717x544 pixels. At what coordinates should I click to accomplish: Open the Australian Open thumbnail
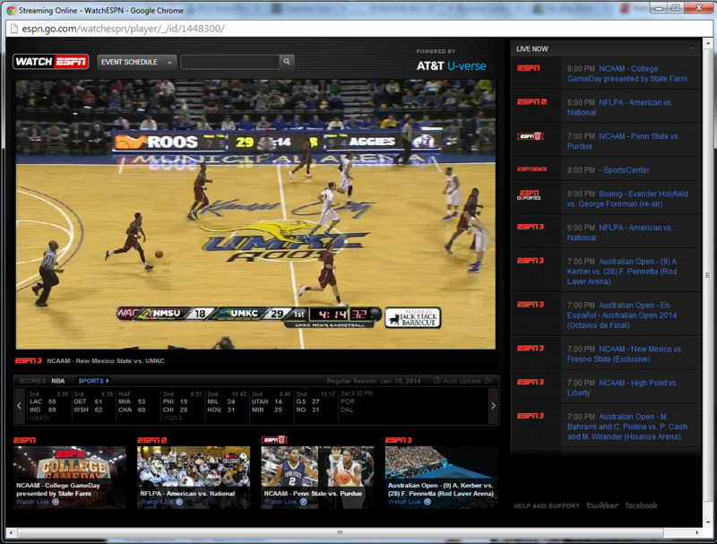click(x=441, y=478)
